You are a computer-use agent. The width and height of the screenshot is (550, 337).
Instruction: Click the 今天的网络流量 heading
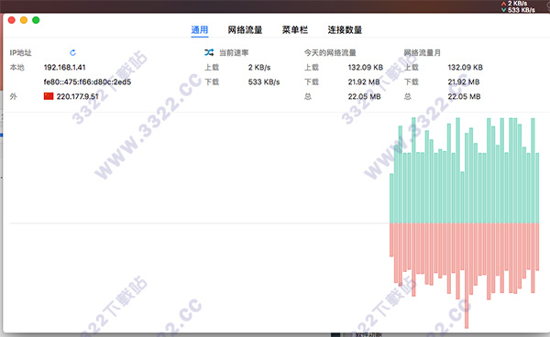[330, 52]
